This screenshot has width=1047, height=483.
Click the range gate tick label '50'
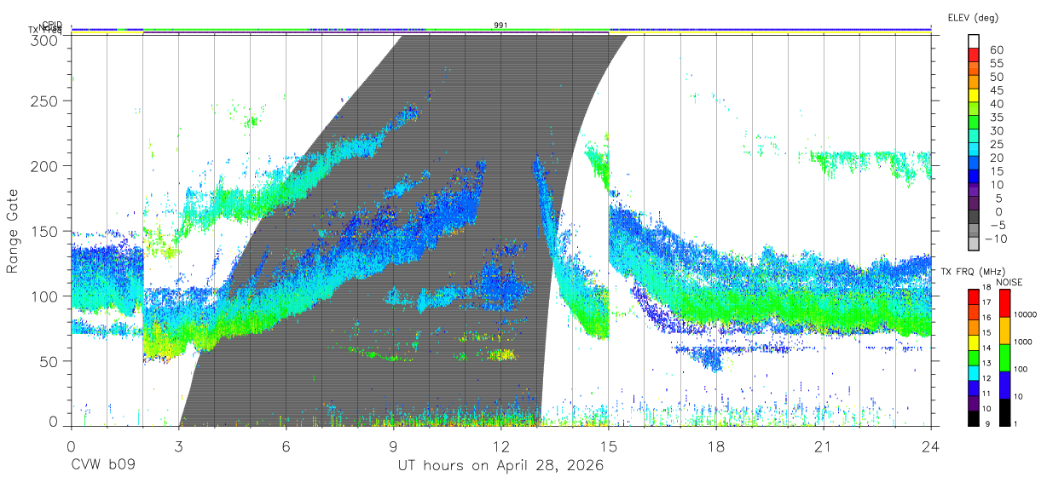pos(49,361)
